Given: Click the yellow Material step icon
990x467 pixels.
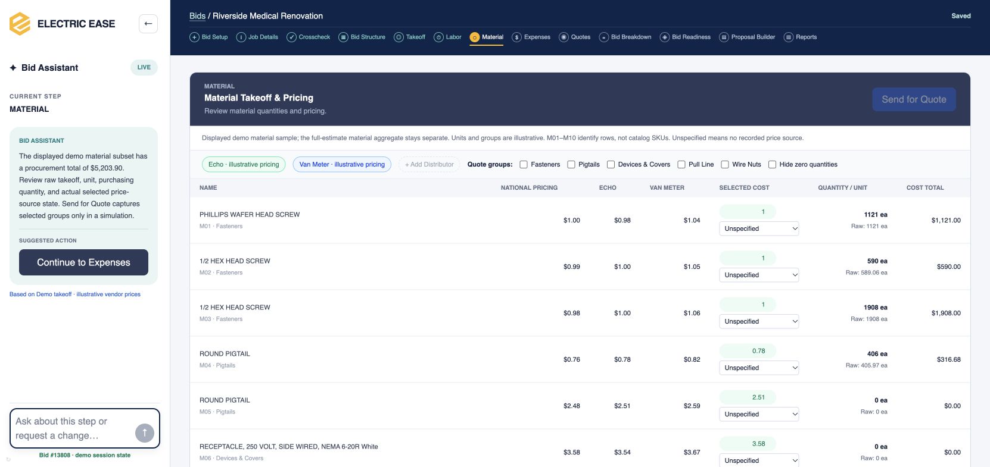Looking at the screenshot, I should [475, 37].
